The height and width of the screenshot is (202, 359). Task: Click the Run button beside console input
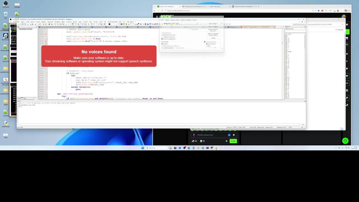tap(303, 125)
